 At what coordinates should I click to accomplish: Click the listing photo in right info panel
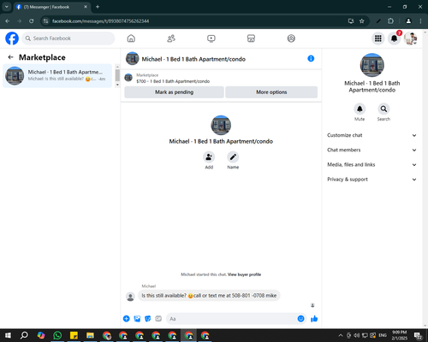point(372,65)
